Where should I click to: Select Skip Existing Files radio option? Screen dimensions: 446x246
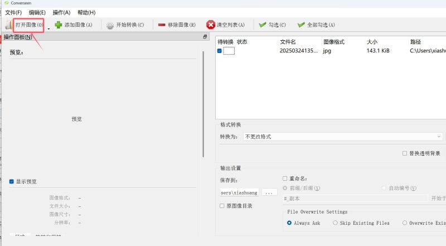(336, 223)
